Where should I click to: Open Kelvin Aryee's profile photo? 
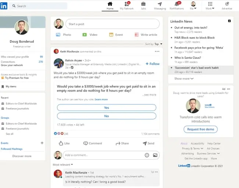coord(59,63)
